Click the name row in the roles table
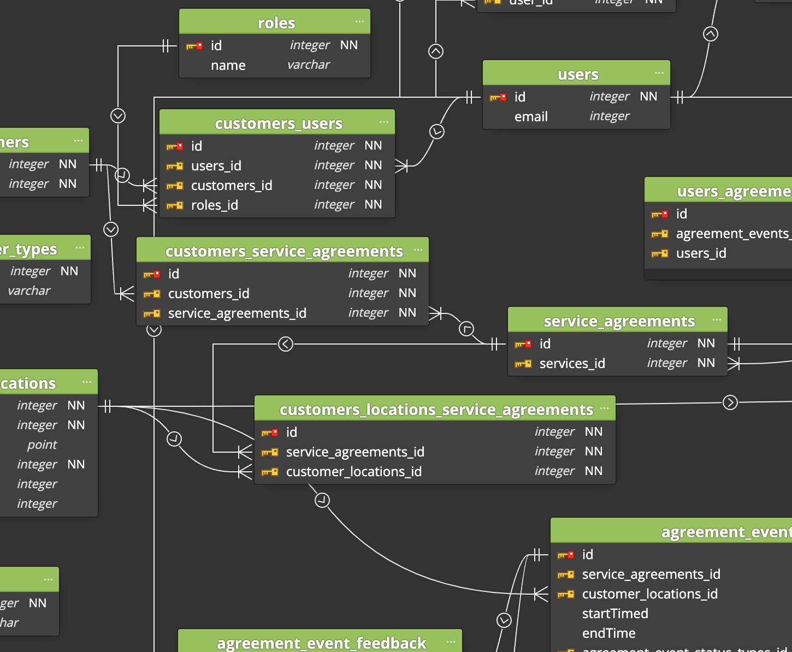Viewport: 792px width, 652px height. 228,64
